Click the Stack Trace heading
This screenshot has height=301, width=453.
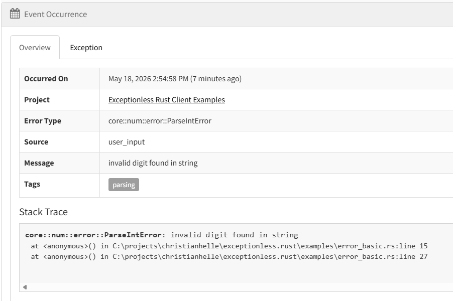click(x=43, y=212)
